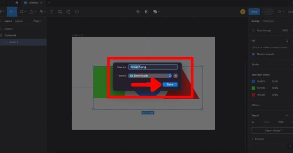Click the Save button in the dialog
Screen dimensions: 293x153
(x=170, y=84)
